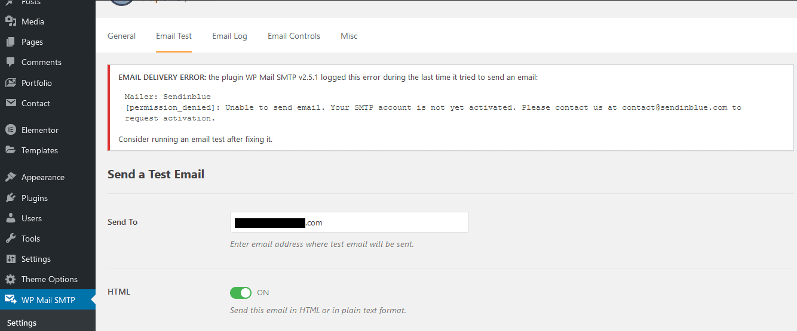The width and height of the screenshot is (797, 331).
Task: Toggle the HTML switch off
Action: tap(241, 292)
